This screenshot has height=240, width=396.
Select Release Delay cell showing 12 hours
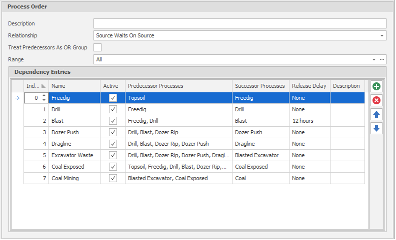[x=309, y=121]
